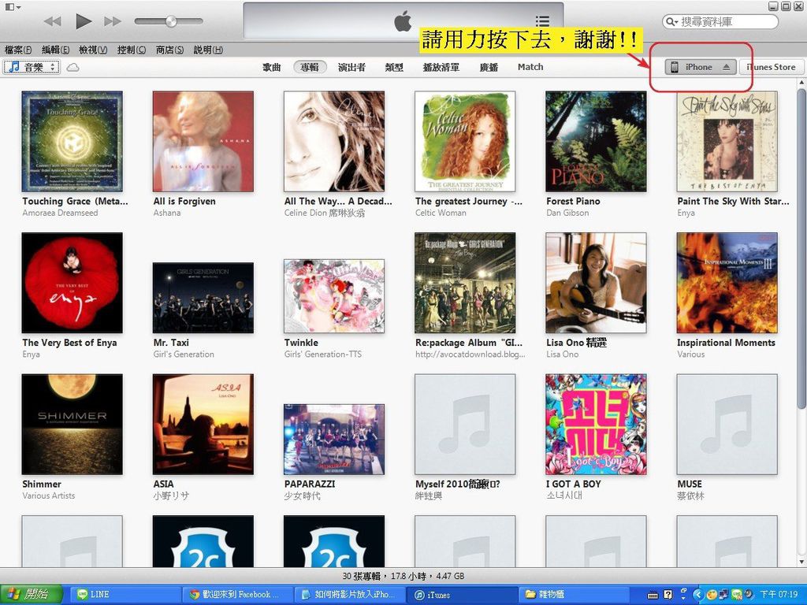Click the search library field

(720, 21)
